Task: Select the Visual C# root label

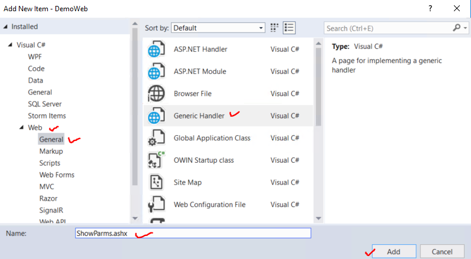Action: click(x=31, y=45)
